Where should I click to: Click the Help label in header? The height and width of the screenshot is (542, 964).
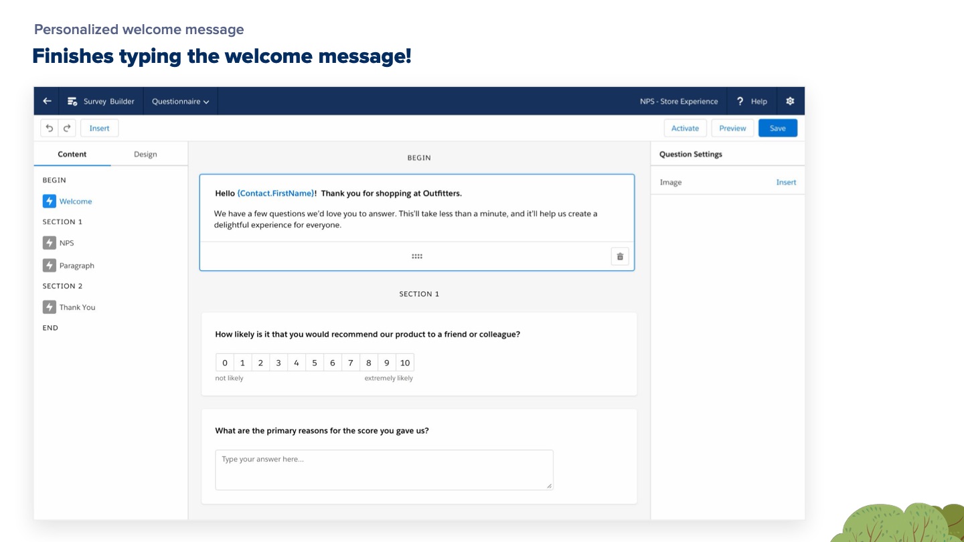coord(759,102)
